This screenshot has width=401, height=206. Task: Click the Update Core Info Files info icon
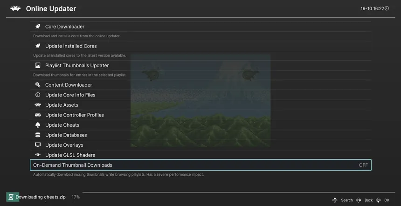click(x=38, y=95)
